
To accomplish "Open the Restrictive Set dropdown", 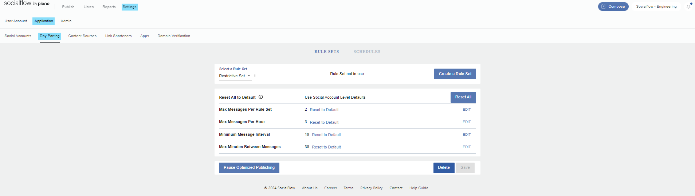I will coord(235,76).
